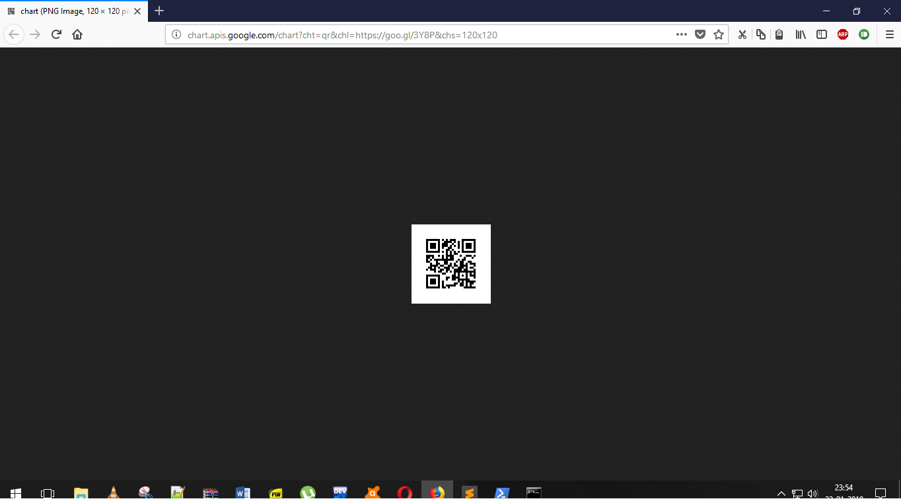Show site information icon in address bar

pos(176,35)
